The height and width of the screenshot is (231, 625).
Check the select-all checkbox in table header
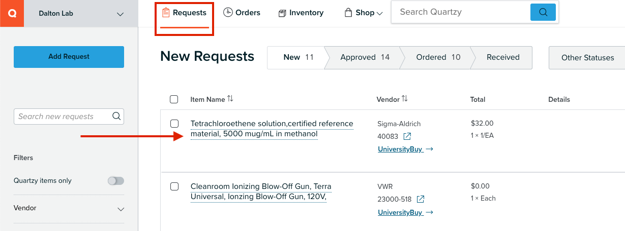click(x=174, y=99)
